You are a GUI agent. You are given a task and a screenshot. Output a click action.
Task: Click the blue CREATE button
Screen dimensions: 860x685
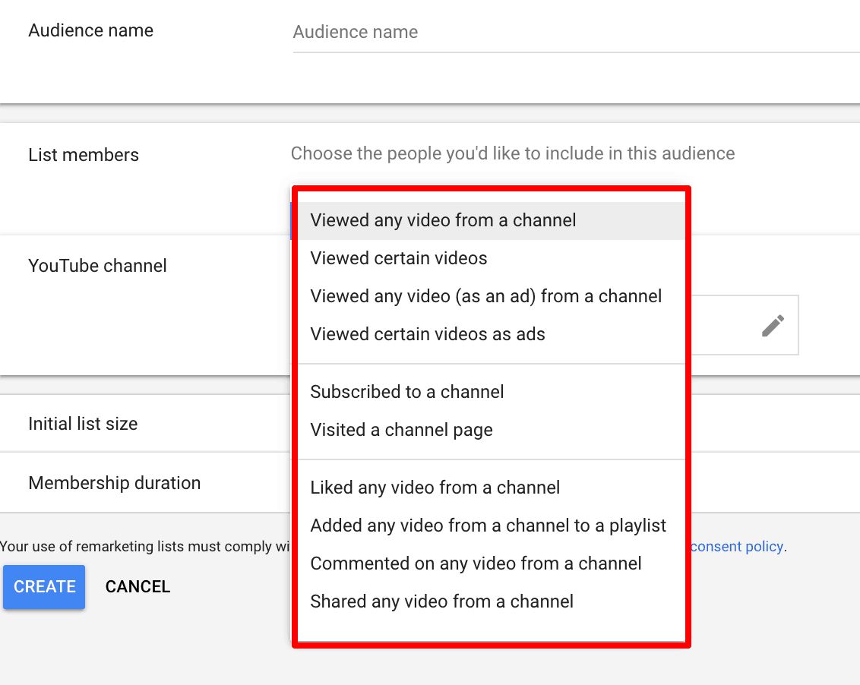[44, 587]
